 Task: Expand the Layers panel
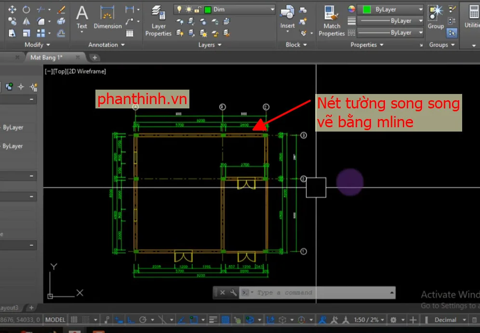(210, 45)
